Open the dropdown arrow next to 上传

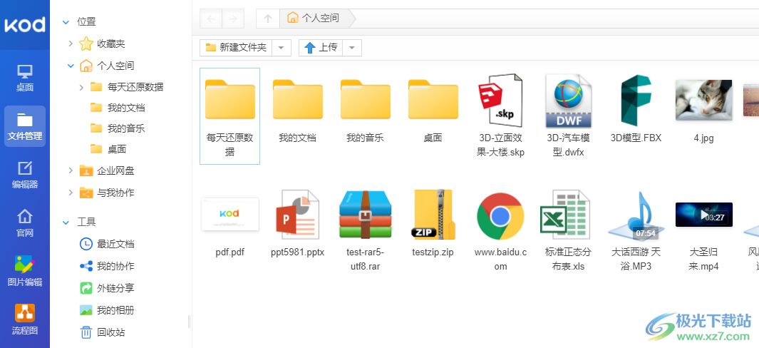click(x=352, y=48)
